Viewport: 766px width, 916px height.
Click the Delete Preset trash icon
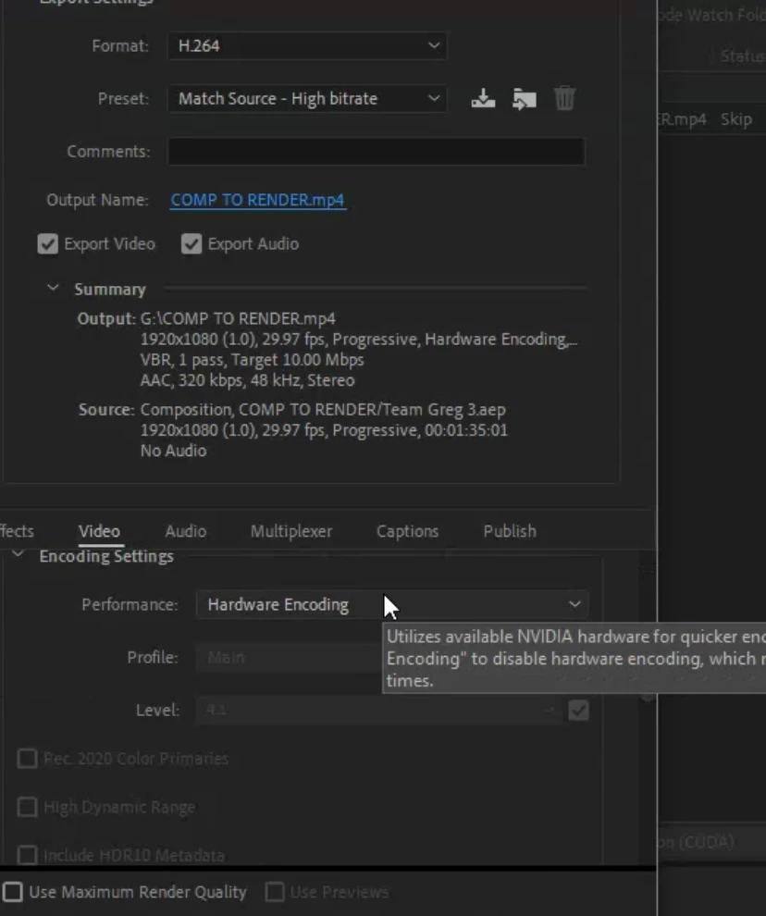564,98
